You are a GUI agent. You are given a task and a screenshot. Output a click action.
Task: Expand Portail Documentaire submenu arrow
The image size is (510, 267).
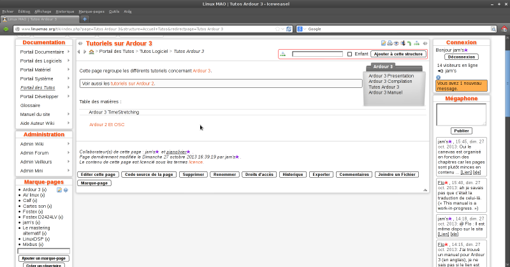68,52
